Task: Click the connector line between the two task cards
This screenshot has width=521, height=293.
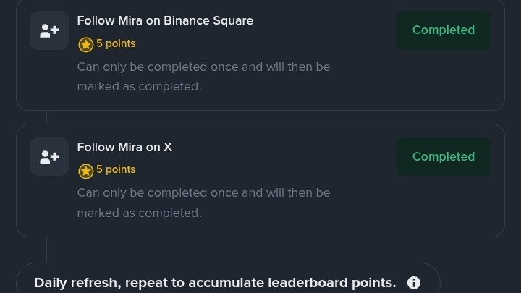Action: 46,117
